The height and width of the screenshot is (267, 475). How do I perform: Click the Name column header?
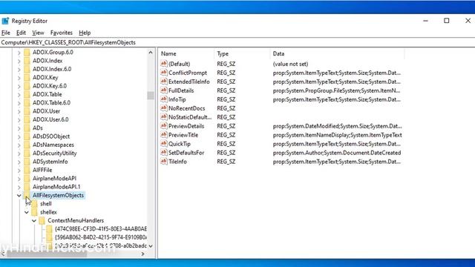[186, 53]
